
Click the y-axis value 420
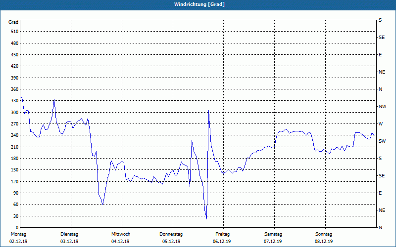coord(15,66)
